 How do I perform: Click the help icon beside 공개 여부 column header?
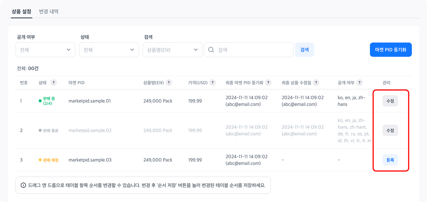359,83
